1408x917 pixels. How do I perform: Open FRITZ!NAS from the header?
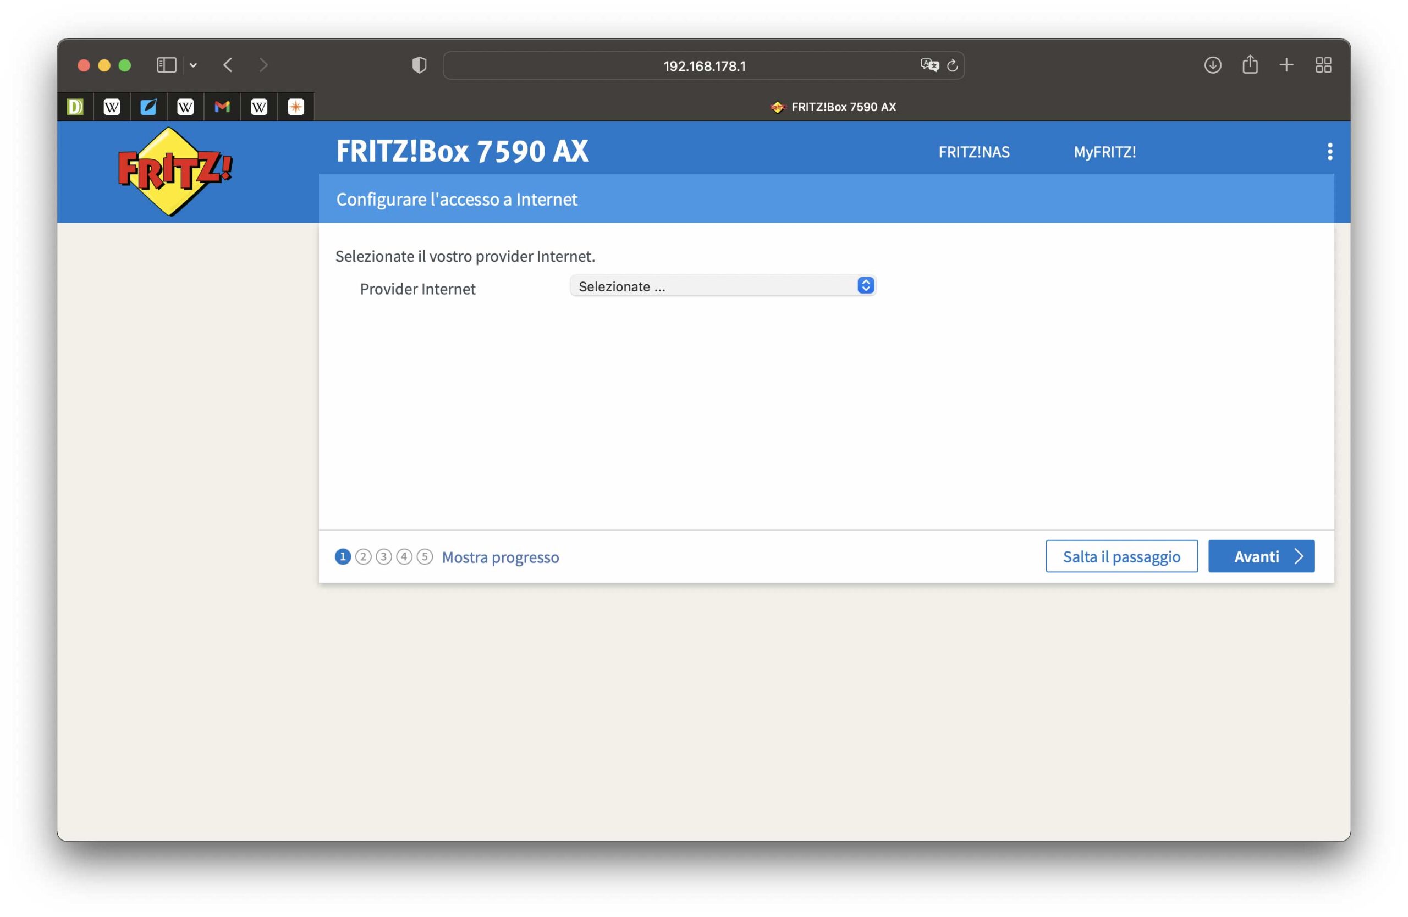[973, 152]
